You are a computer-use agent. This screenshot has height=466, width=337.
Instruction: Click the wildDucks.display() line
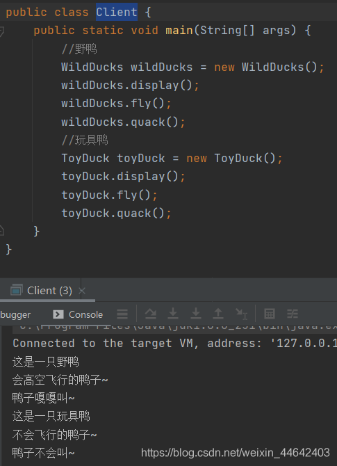coord(130,86)
